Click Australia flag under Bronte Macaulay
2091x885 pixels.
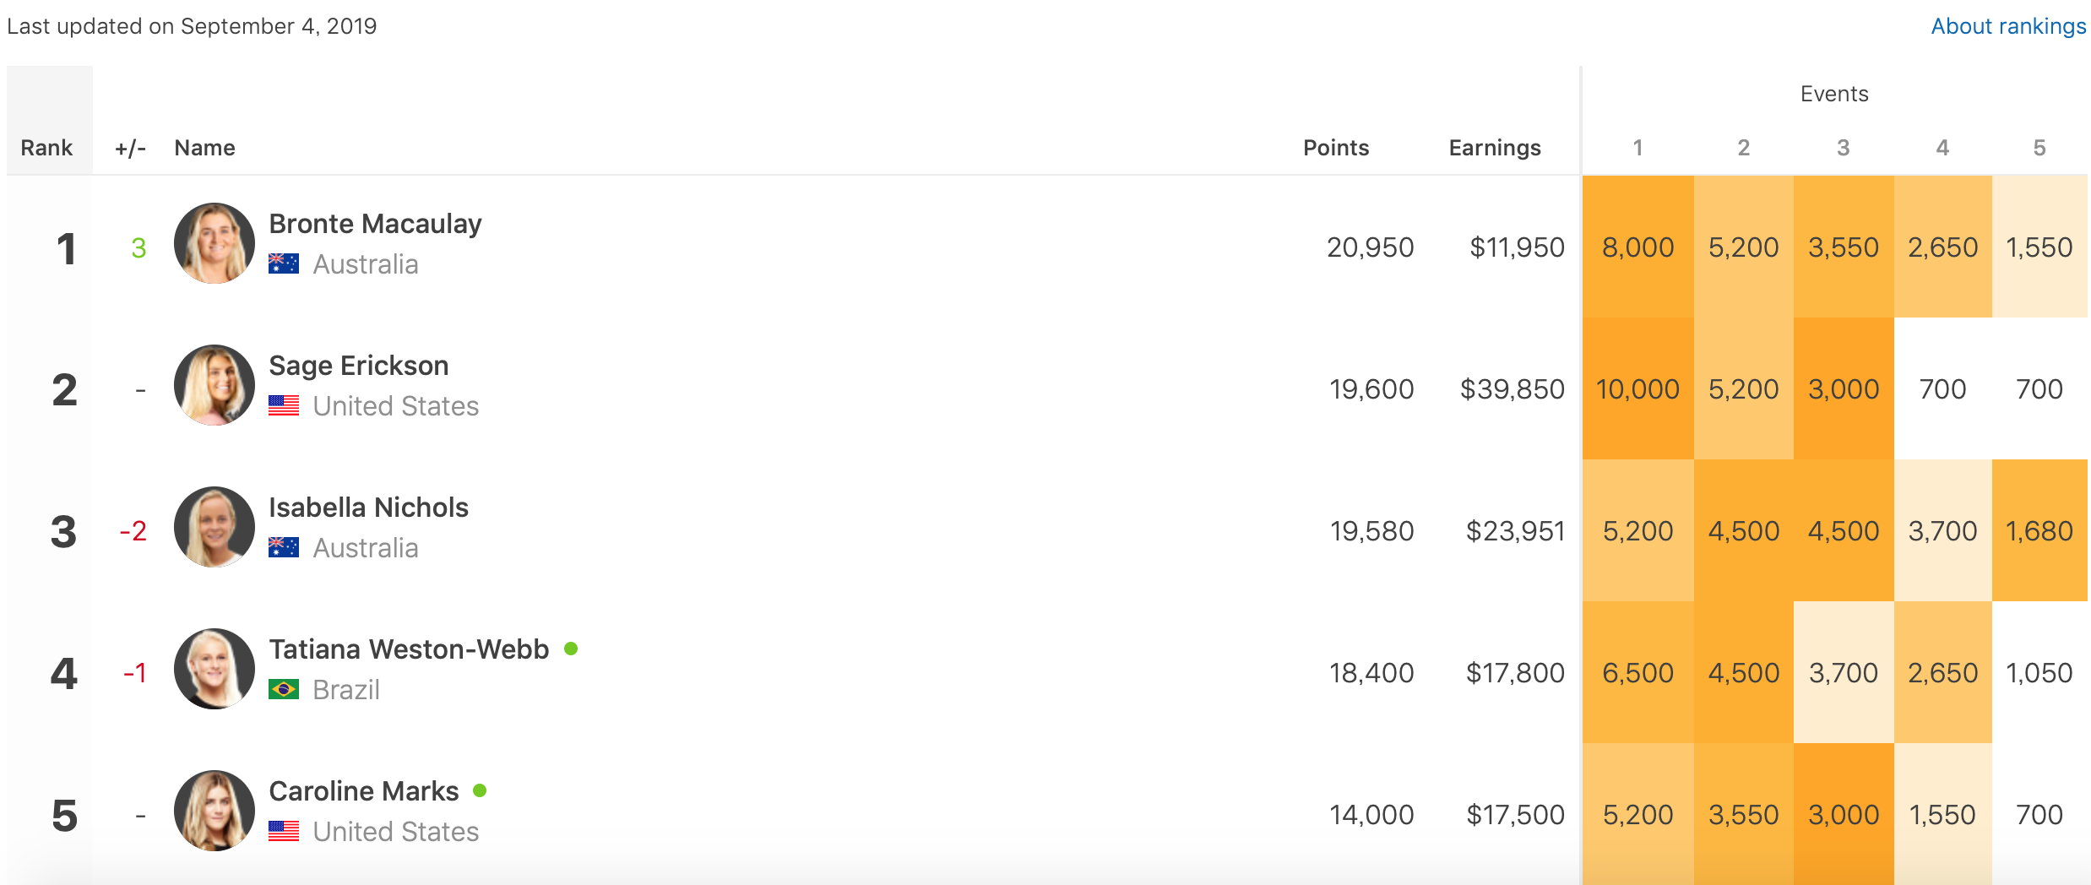284,263
